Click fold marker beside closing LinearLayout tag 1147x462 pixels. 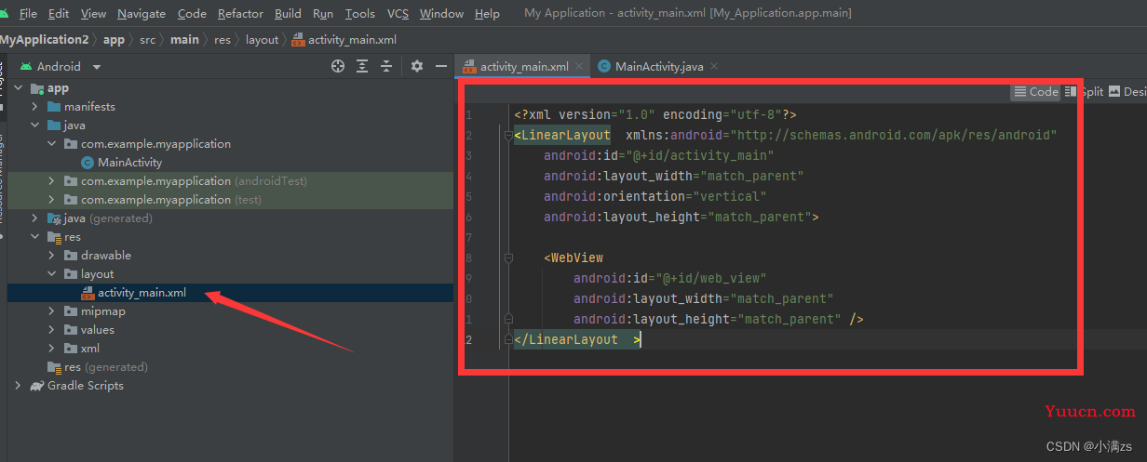[508, 339]
